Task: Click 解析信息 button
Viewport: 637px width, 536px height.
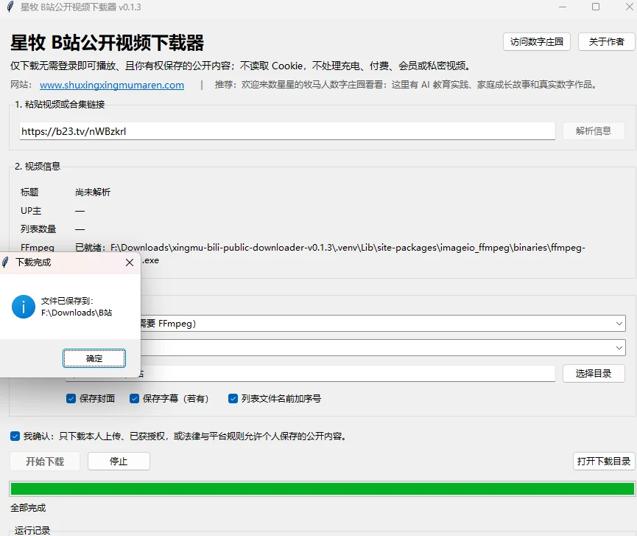Action: coord(594,131)
